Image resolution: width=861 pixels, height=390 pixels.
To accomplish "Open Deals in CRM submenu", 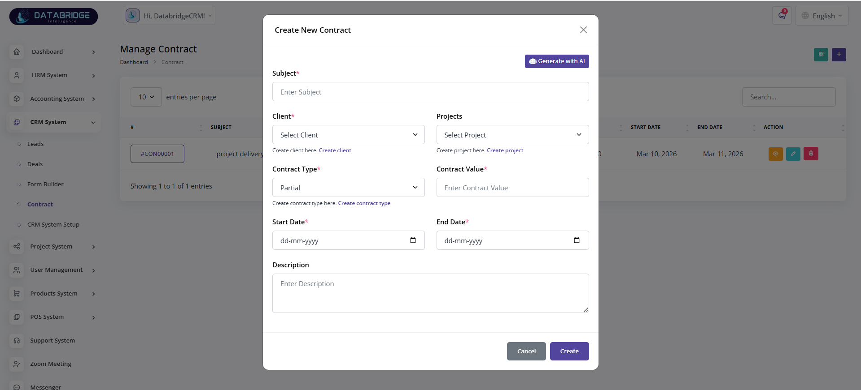I will pyautogui.click(x=35, y=164).
